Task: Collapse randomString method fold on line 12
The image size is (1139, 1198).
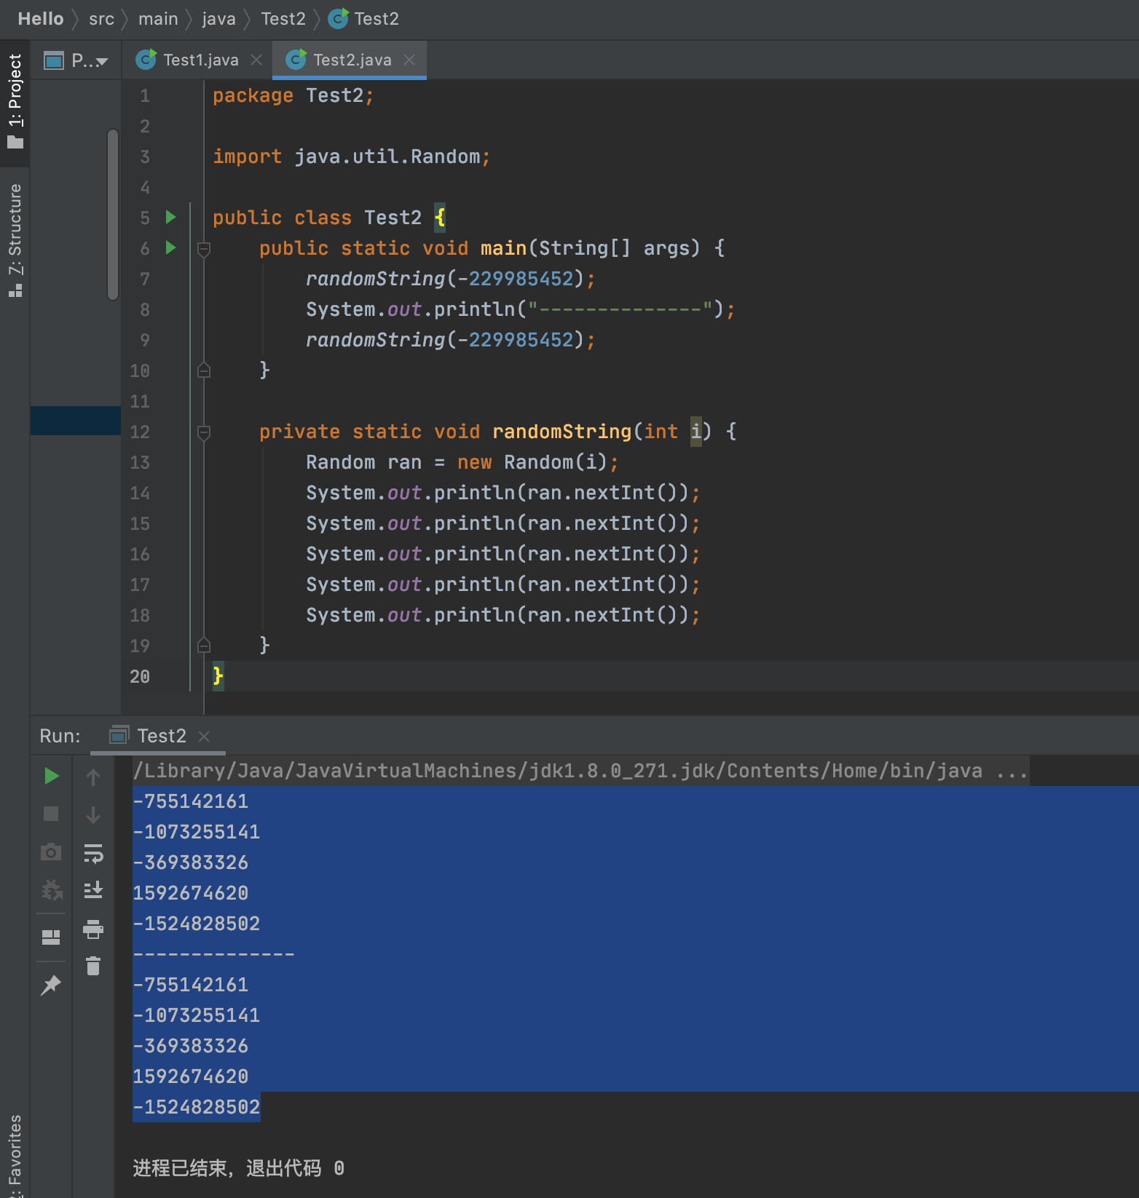Action: tap(204, 432)
